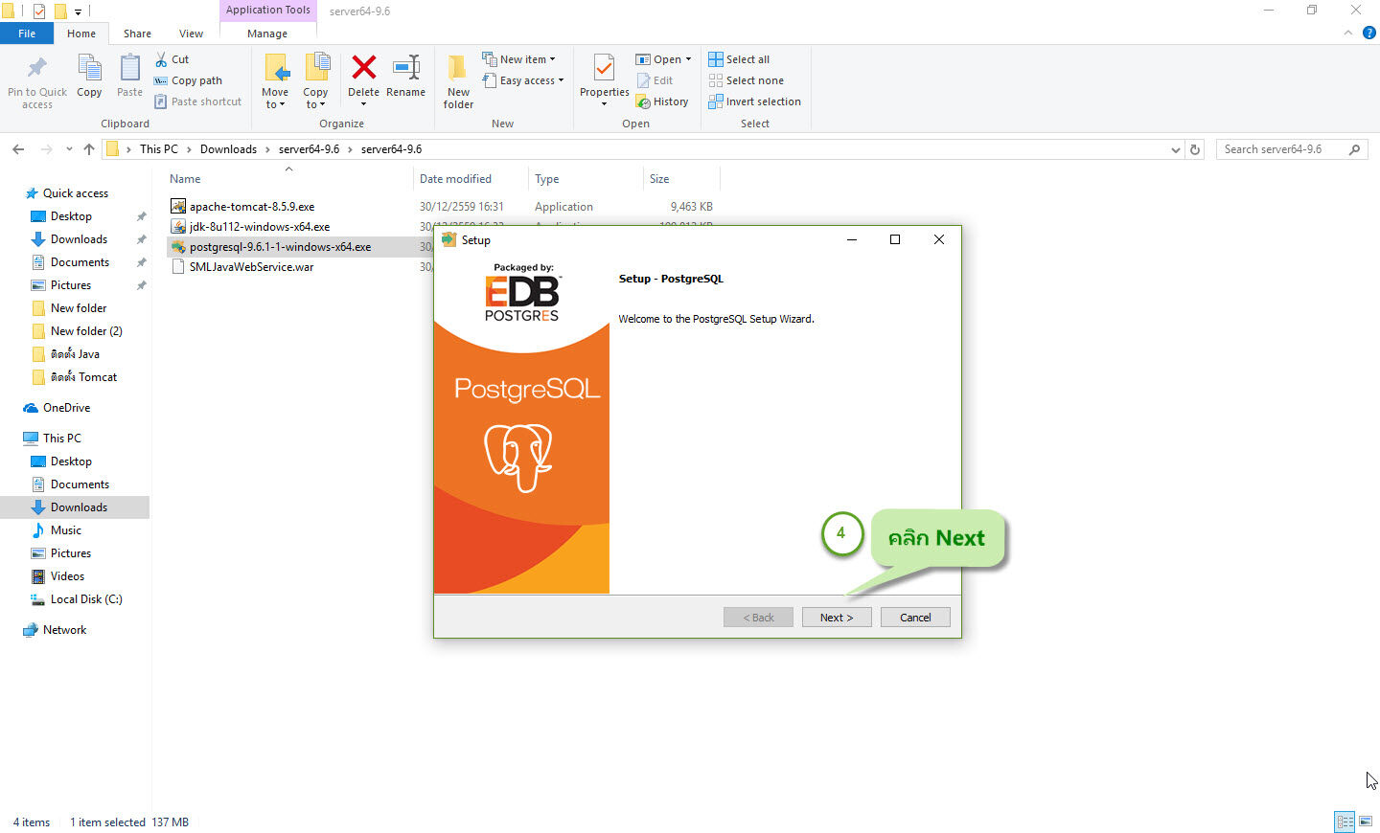Collapse the ribbon with the chevron

coord(1347,33)
